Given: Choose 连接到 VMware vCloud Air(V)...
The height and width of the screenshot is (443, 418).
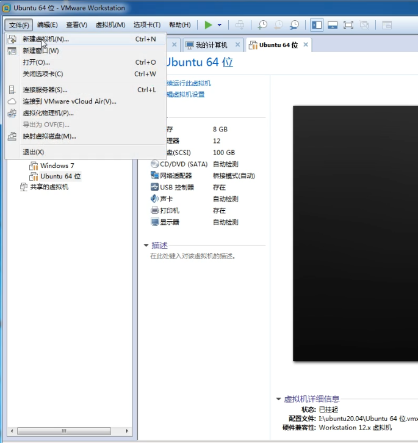Looking at the screenshot, I should click(x=85, y=101).
